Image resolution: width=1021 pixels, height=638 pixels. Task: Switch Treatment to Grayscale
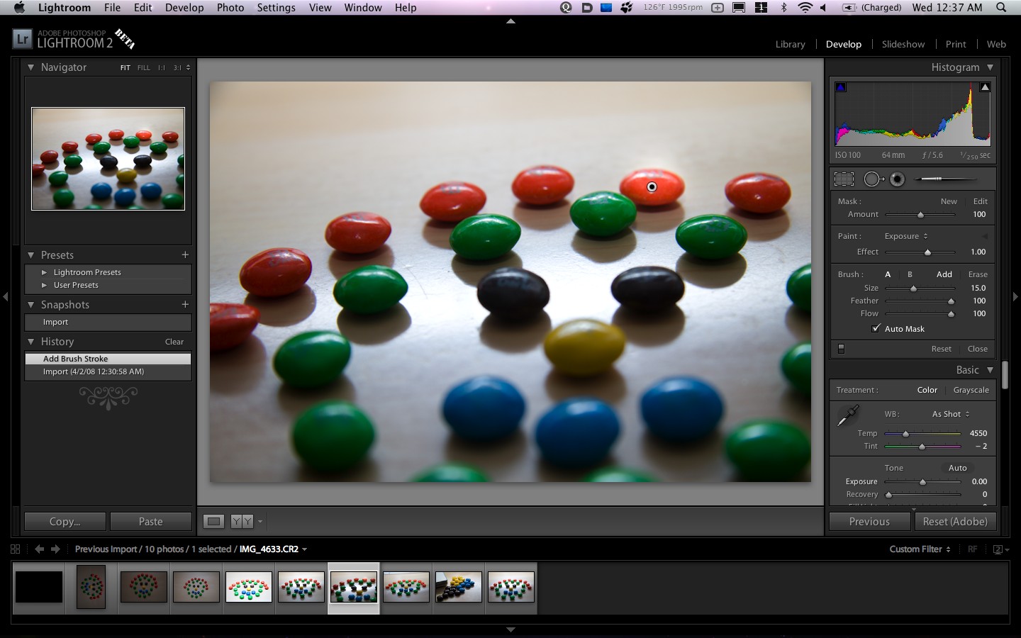pos(971,390)
